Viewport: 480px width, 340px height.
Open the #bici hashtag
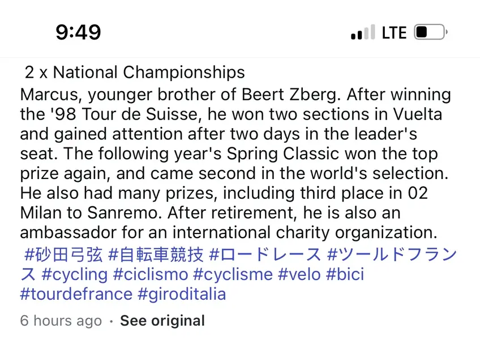point(345,274)
